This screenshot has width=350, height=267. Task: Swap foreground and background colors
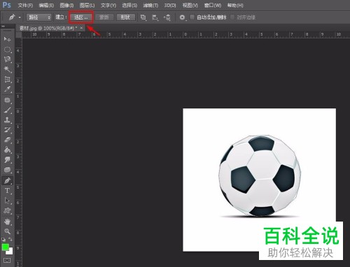(10, 239)
